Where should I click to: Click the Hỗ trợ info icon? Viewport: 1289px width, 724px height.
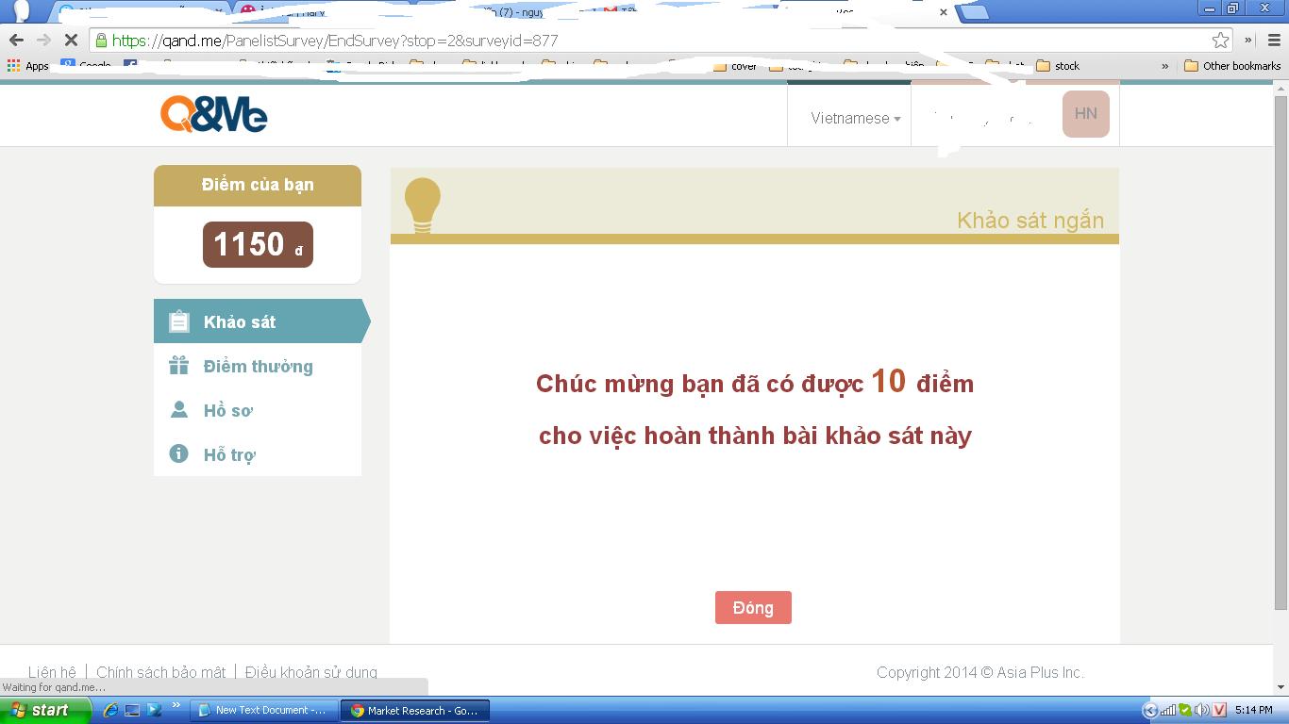coord(178,453)
